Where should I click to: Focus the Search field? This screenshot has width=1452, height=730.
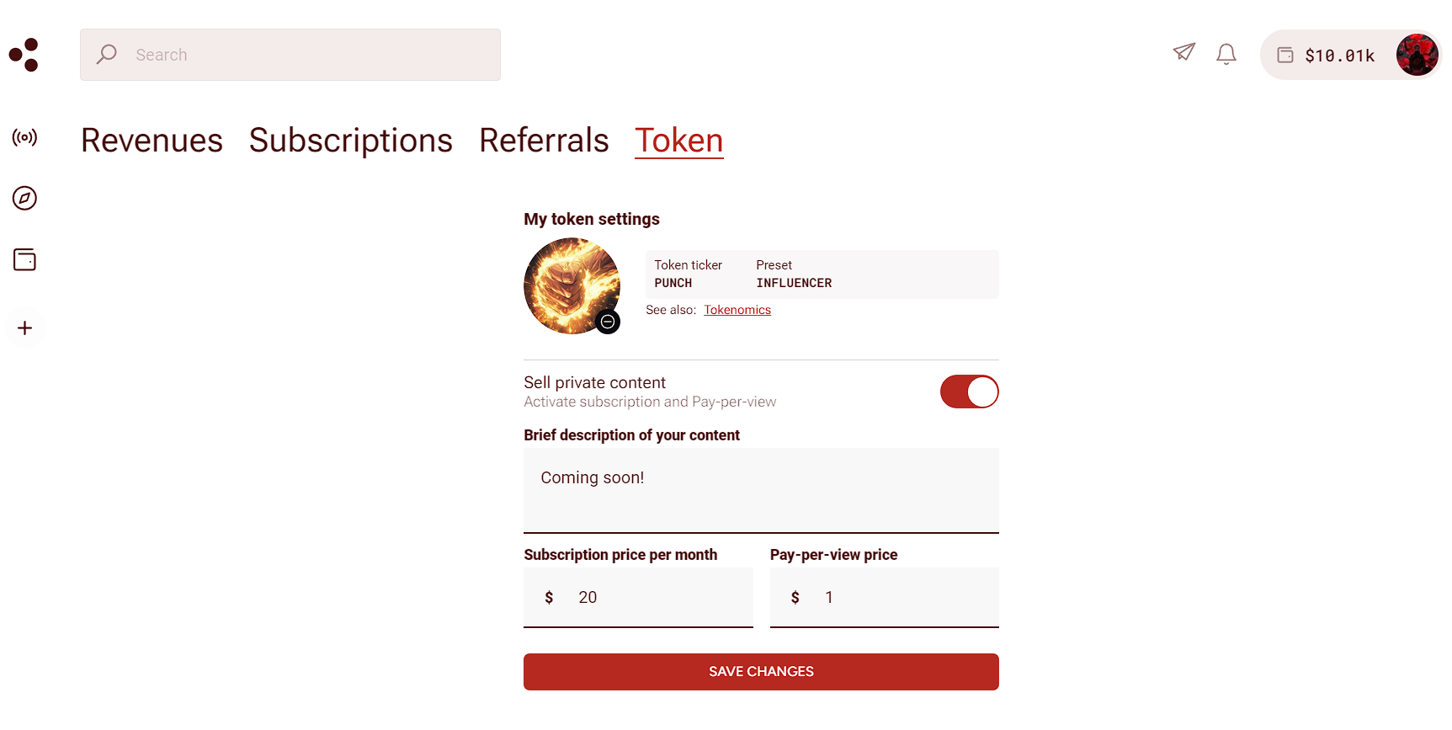290,55
